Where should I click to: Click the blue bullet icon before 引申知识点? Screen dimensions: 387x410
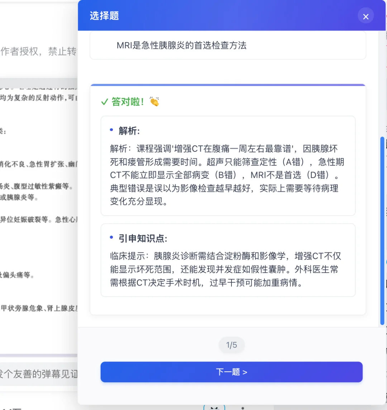pos(111,237)
